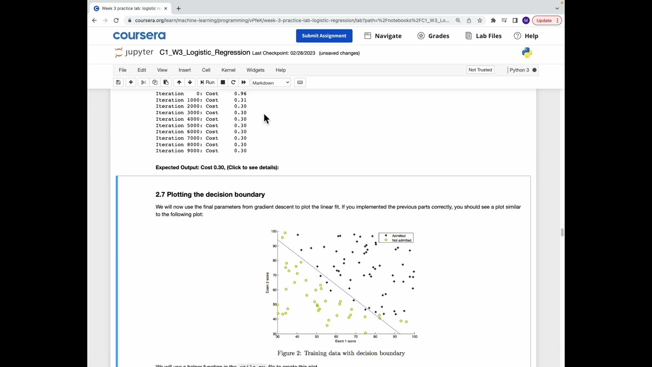The width and height of the screenshot is (652, 367).
Task: Click the zoom magnifier icon in address bar
Action: [458, 20]
